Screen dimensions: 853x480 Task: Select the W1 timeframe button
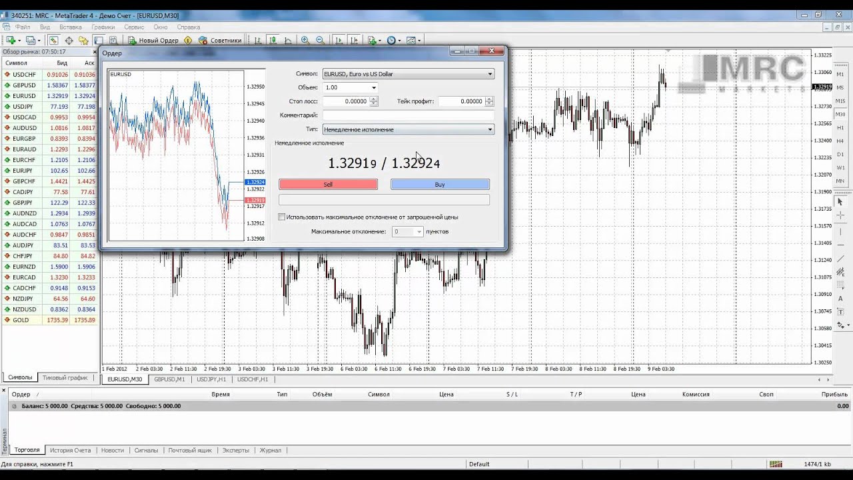[840, 167]
